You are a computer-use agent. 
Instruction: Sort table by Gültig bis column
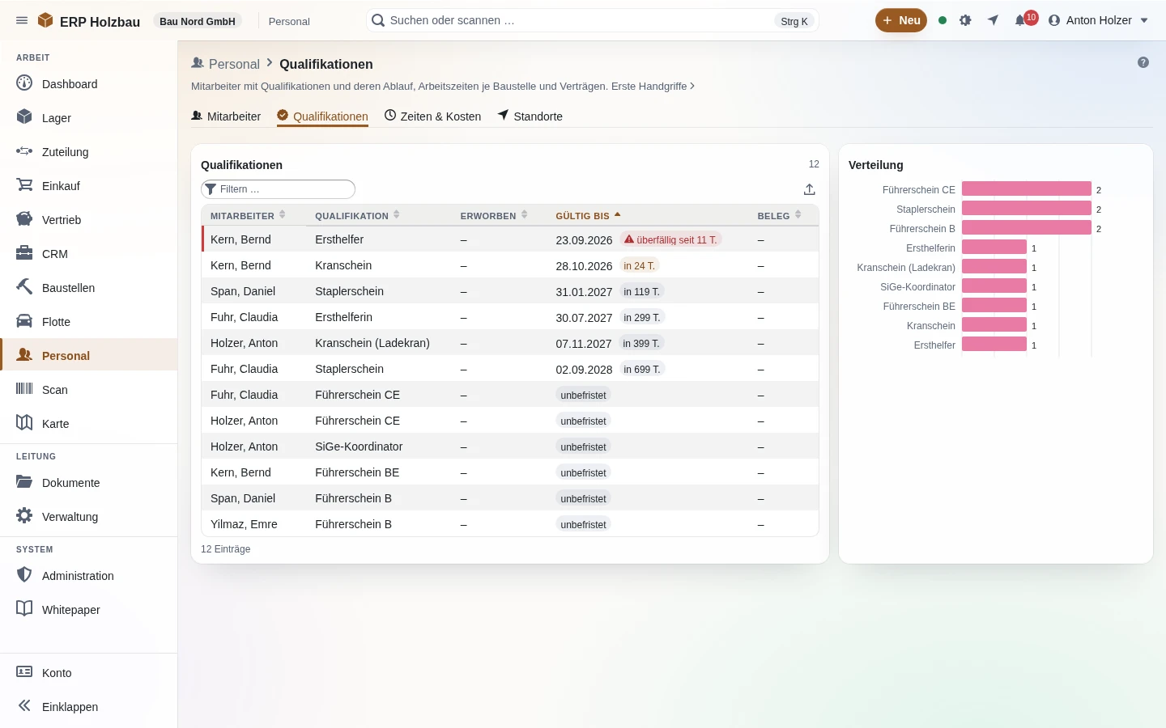tap(588, 216)
